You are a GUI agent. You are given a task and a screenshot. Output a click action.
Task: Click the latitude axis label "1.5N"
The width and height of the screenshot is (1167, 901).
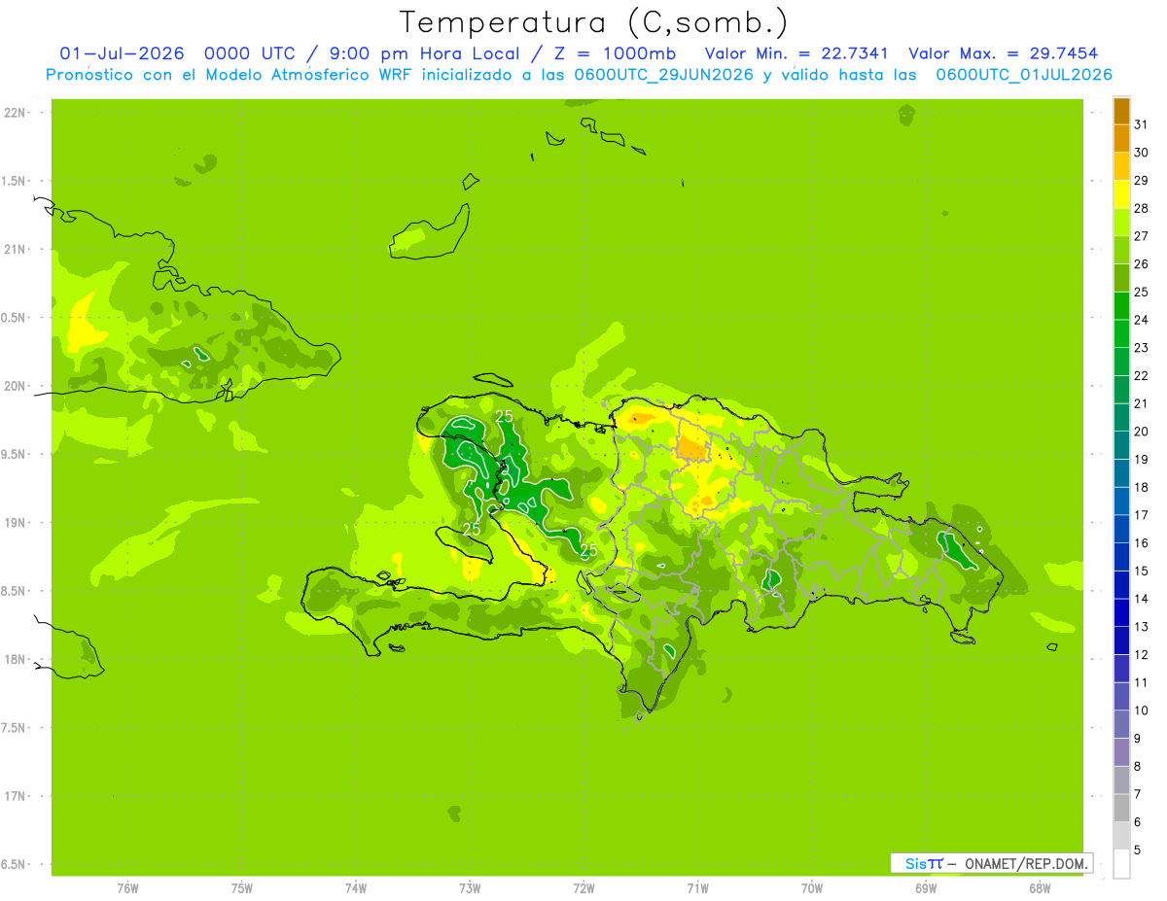coord(16,181)
